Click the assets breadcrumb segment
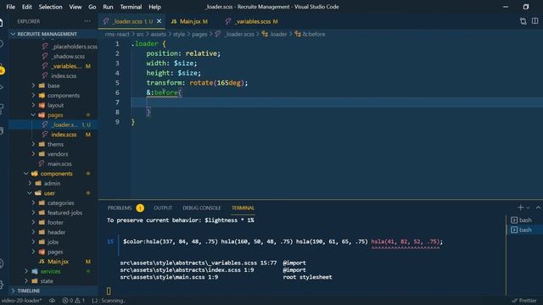 tap(159, 34)
